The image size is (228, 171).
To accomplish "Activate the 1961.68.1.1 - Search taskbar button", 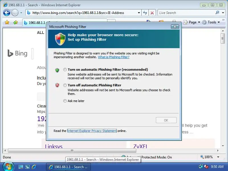I will (x=68, y=167).
